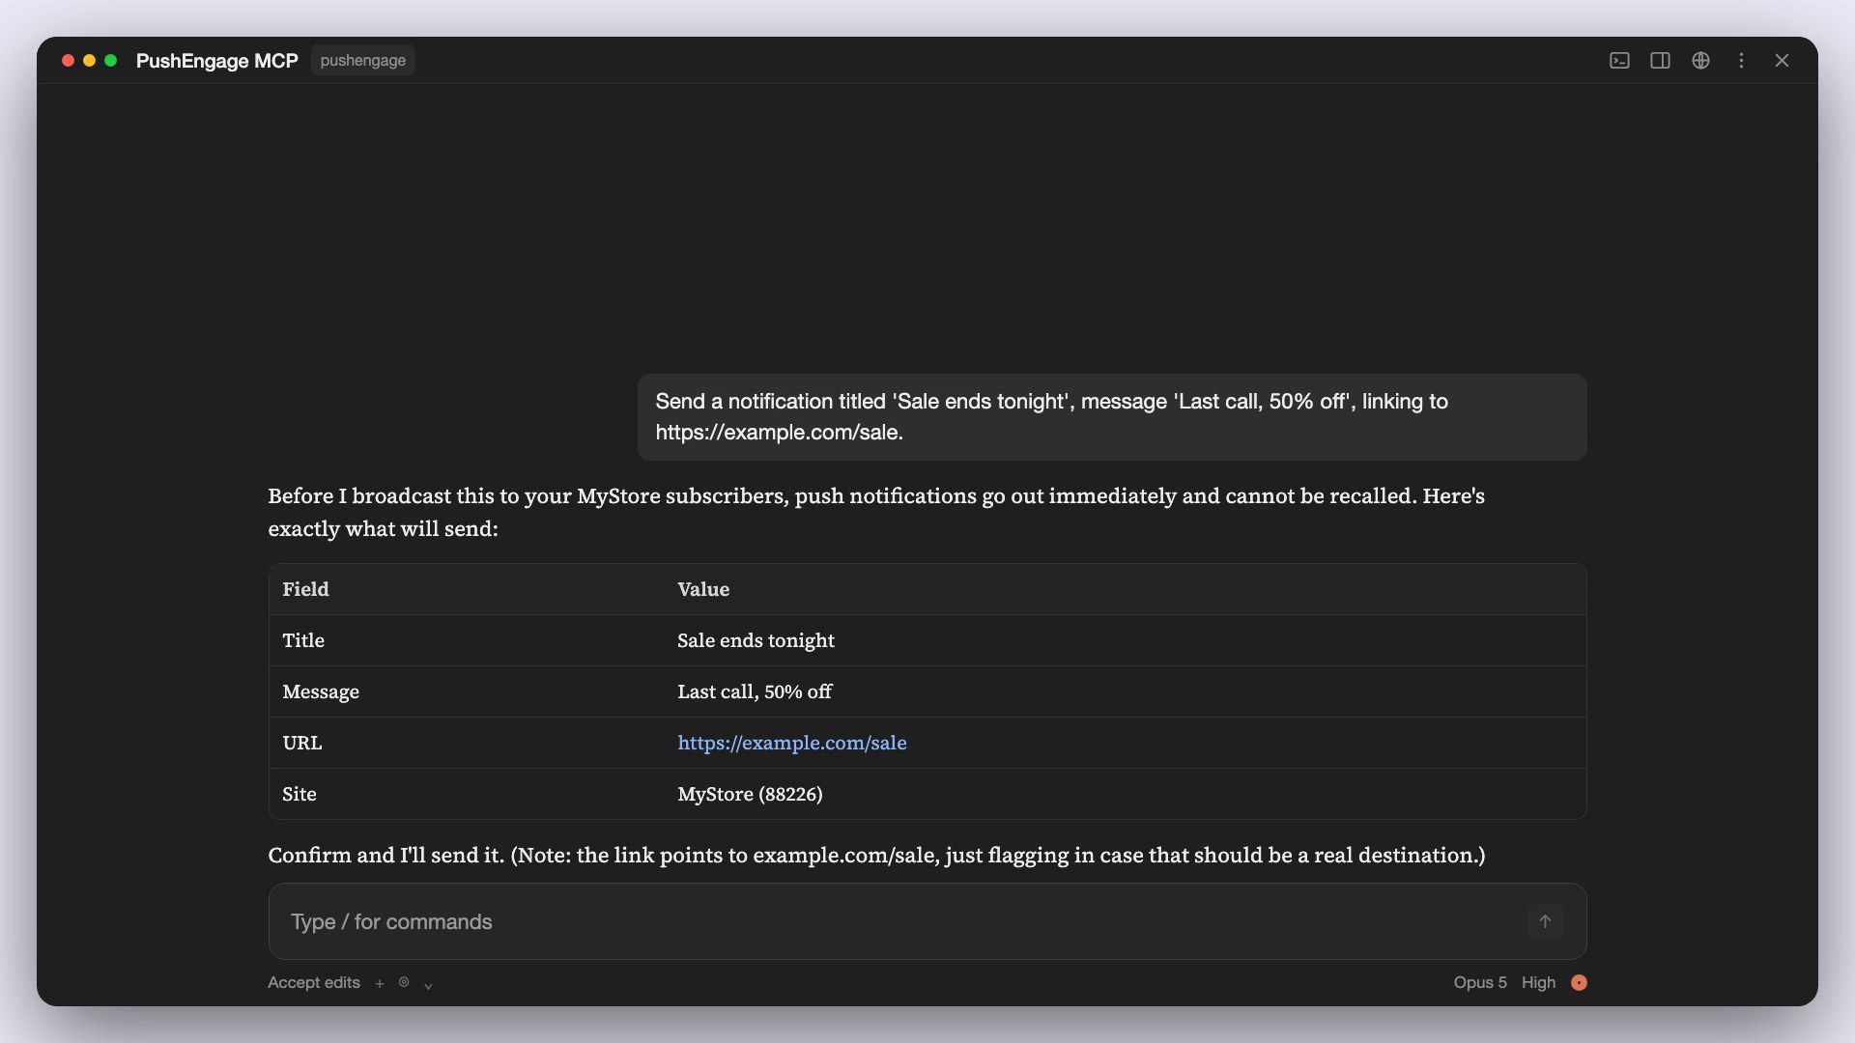The image size is (1855, 1043).
Task: Open the Opus 5 model selector
Action: click(x=1479, y=982)
